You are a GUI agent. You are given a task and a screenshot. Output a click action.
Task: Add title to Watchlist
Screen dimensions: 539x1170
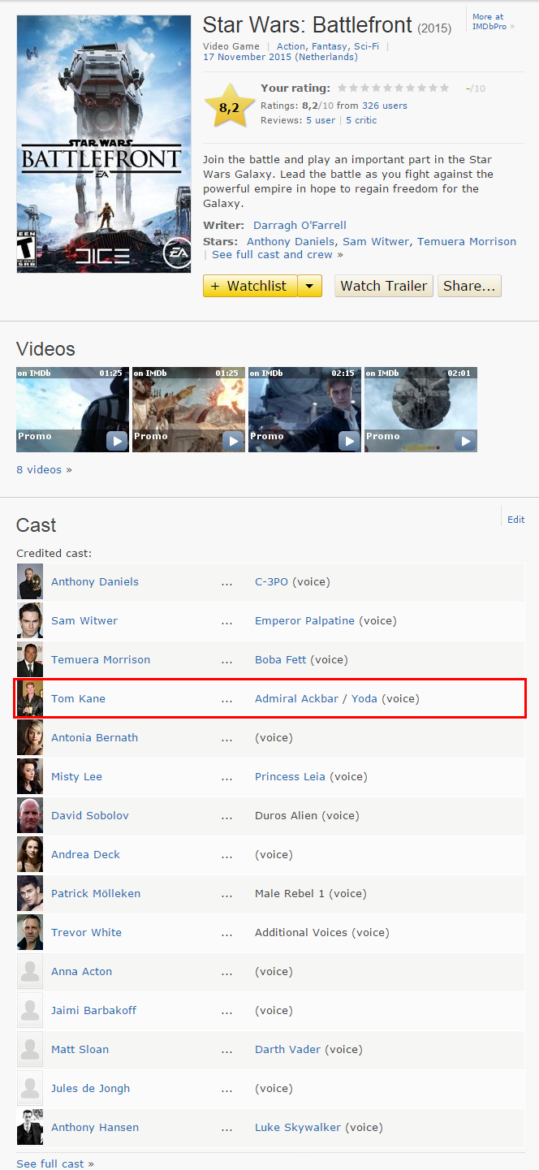250,286
